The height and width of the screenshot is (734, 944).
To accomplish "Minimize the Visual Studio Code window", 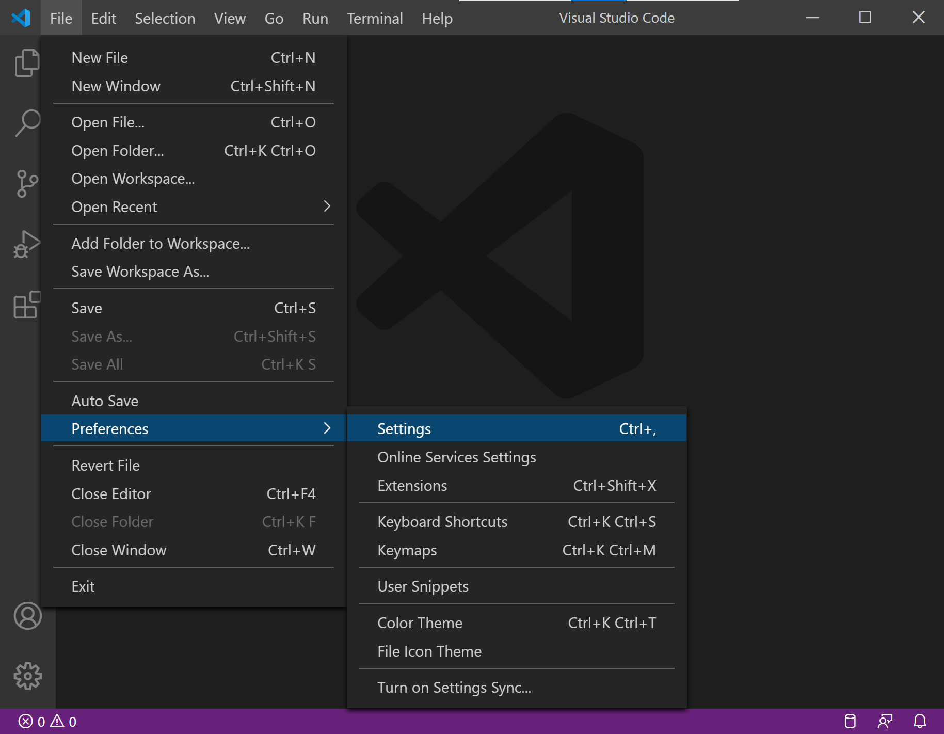I will (x=812, y=18).
